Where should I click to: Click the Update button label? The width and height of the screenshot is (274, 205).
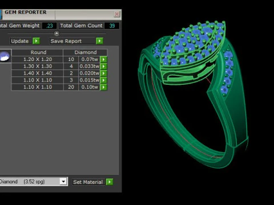pyautogui.click(x=20, y=41)
